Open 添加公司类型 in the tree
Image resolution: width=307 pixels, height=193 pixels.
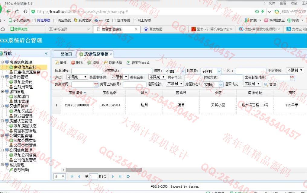coord(25,141)
